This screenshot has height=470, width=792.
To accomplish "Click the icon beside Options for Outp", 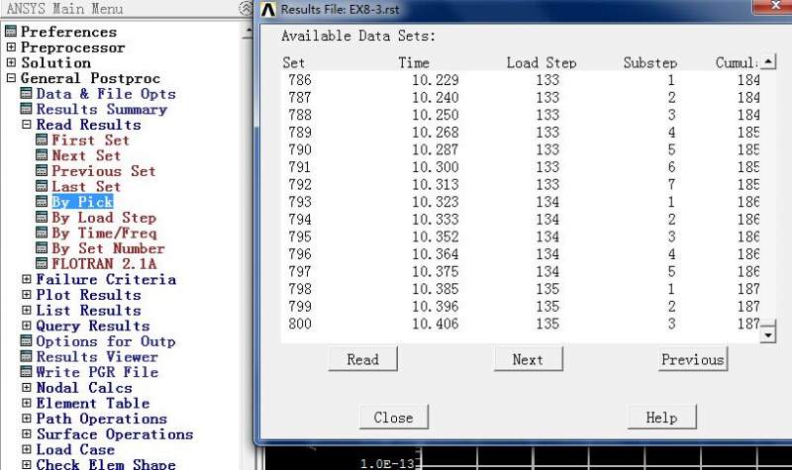I will pos(26,341).
